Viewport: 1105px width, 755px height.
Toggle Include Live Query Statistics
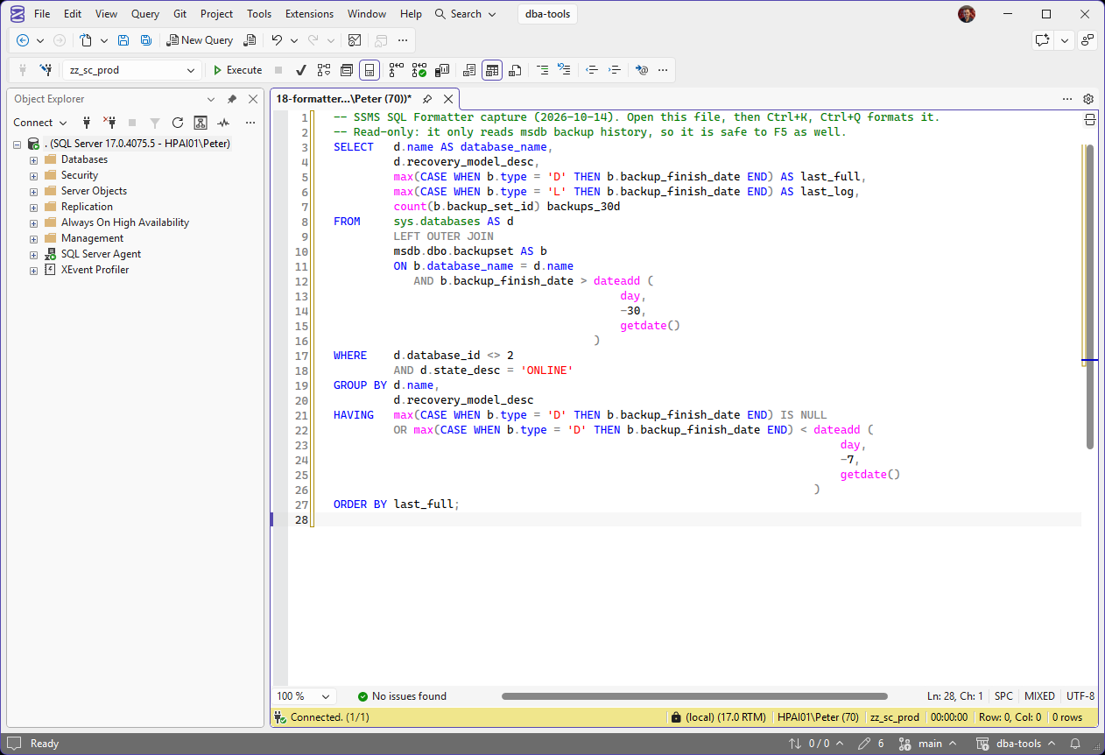(419, 70)
